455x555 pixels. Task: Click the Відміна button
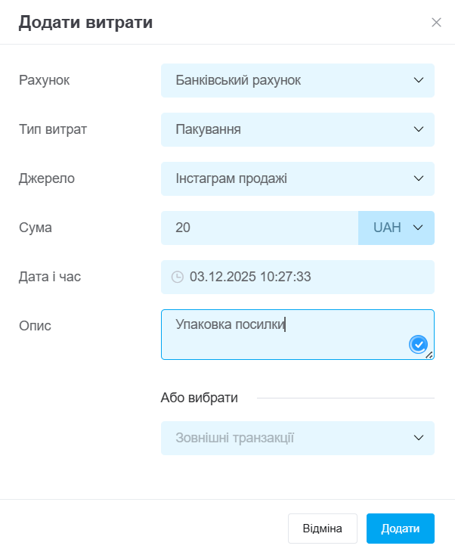(323, 529)
